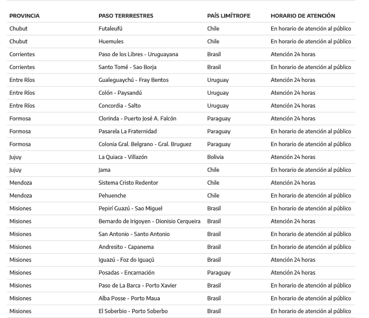Click Paso de los Libres - Uruguayana

[139, 54]
